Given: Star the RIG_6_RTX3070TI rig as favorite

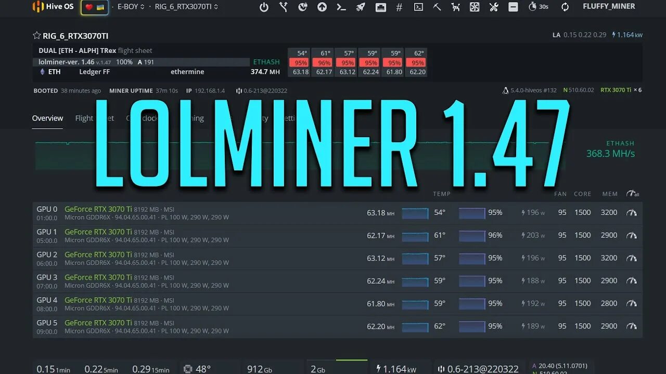Looking at the screenshot, I should coord(36,35).
